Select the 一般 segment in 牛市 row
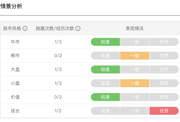The width and height of the screenshot is (180, 122). point(135,42)
